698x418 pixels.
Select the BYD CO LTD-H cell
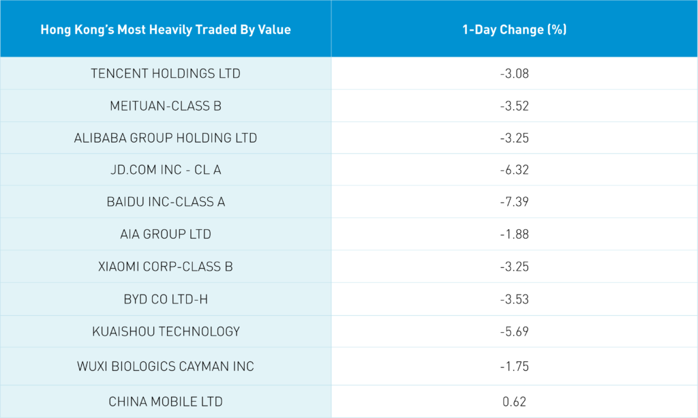[x=166, y=299]
